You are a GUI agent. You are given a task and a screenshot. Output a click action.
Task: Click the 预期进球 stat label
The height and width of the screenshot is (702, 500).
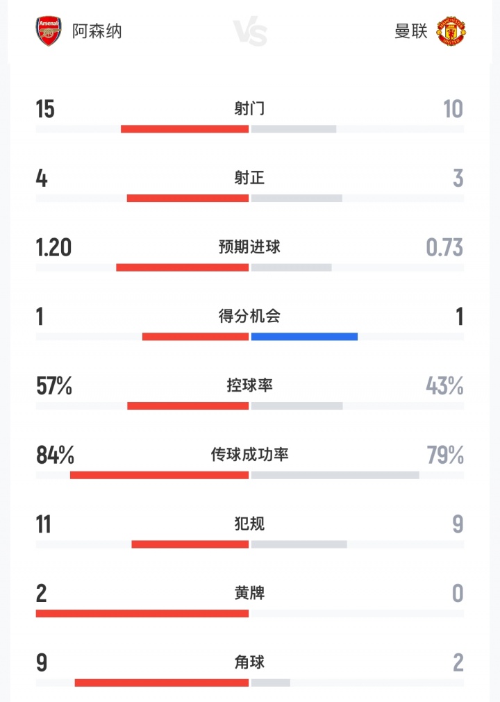(249, 247)
